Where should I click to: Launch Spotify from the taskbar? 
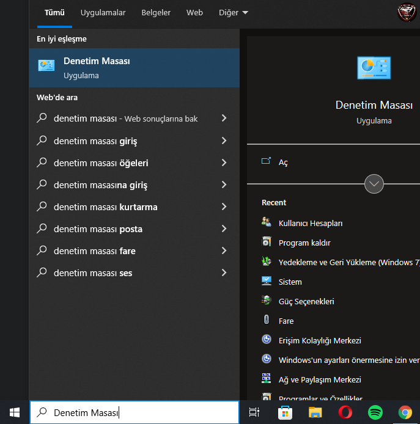point(375,413)
